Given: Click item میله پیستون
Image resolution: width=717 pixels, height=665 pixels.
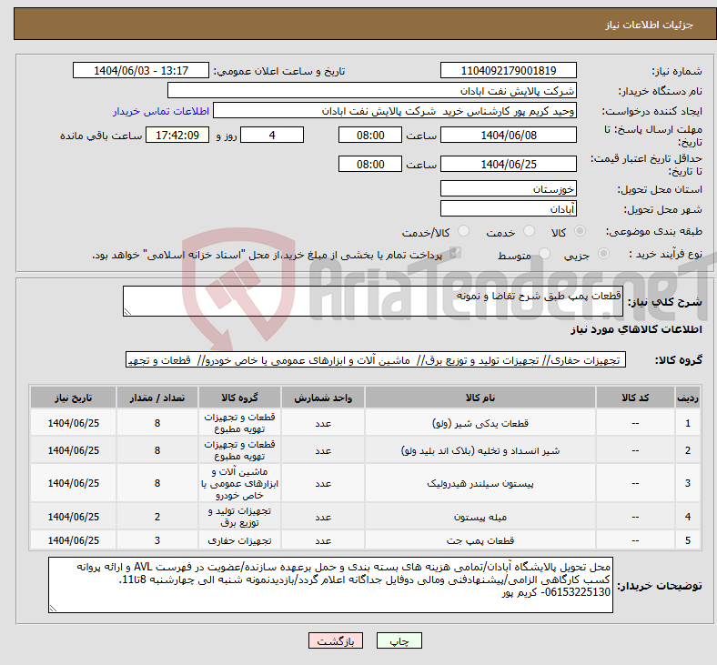Looking at the screenshot, I should coord(480,517).
